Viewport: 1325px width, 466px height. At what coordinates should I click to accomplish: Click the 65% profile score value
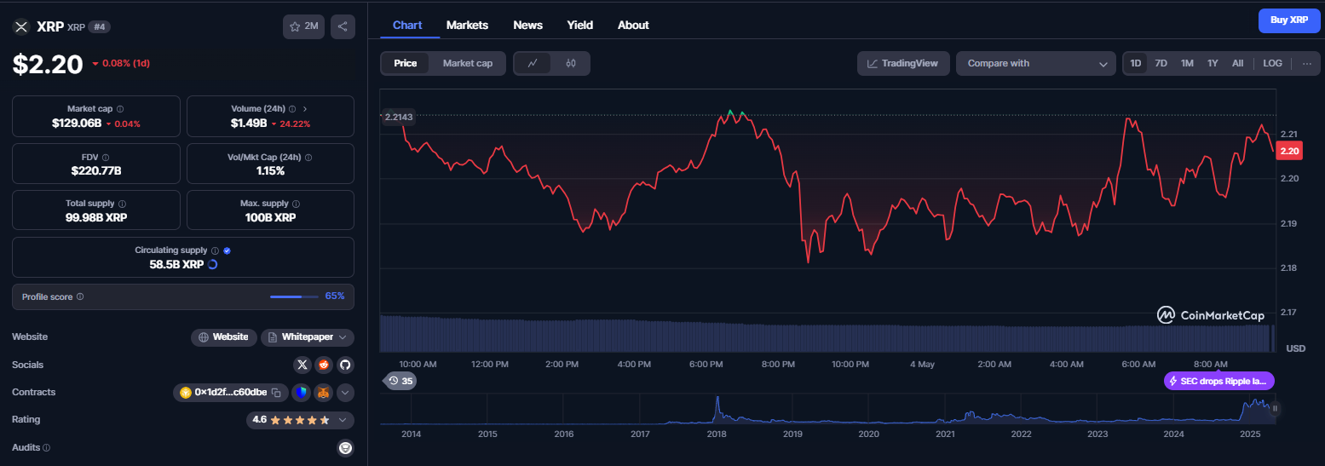[335, 296]
